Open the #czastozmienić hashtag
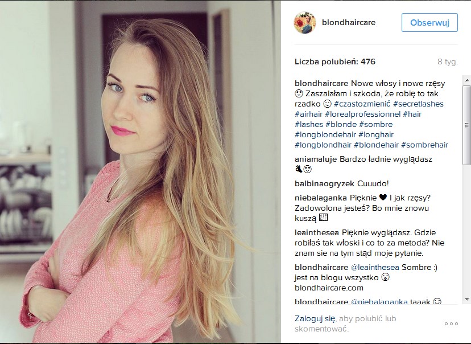 [362, 104]
